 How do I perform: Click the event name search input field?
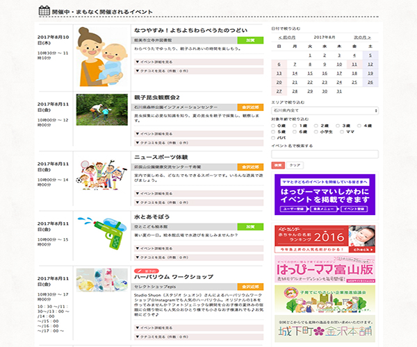tap(325, 154)
